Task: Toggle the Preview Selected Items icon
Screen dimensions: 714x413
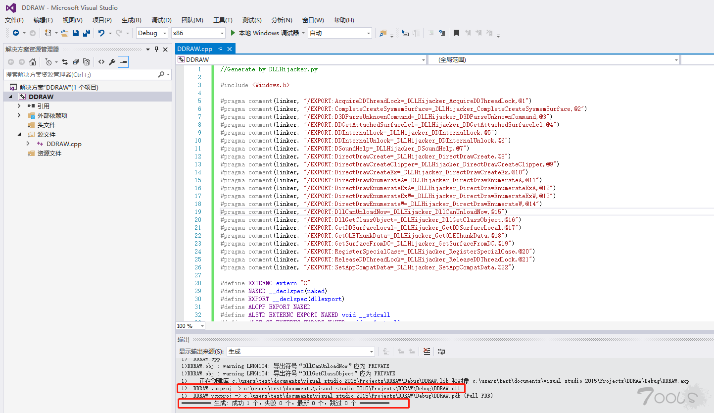Action: [x=123, y=62]
